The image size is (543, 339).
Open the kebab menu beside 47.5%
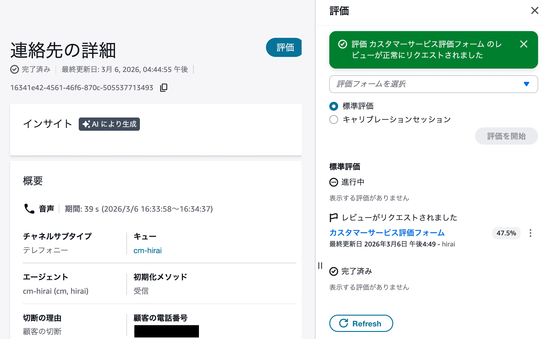pyautogui.click(x=530, y=233)
